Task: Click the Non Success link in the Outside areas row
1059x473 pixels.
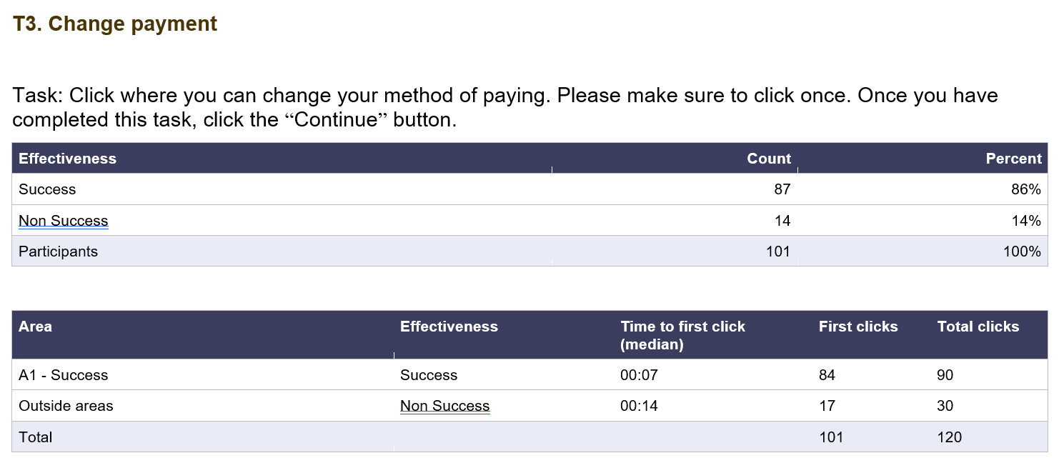Action: 444,406
